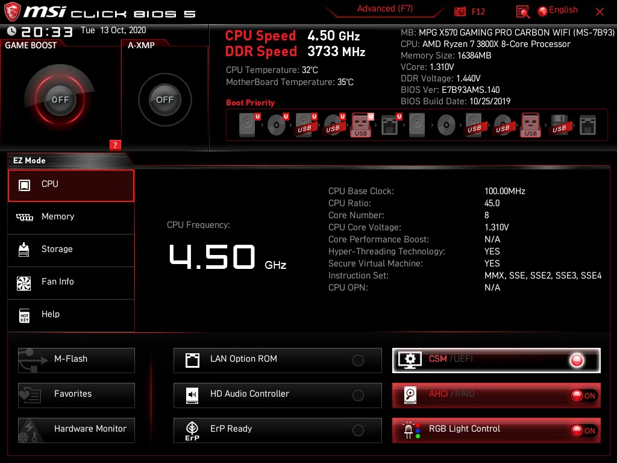
Task: Select UEFI hard disk boot device icon
Action: pyautogui.click(x=249, y=125)
